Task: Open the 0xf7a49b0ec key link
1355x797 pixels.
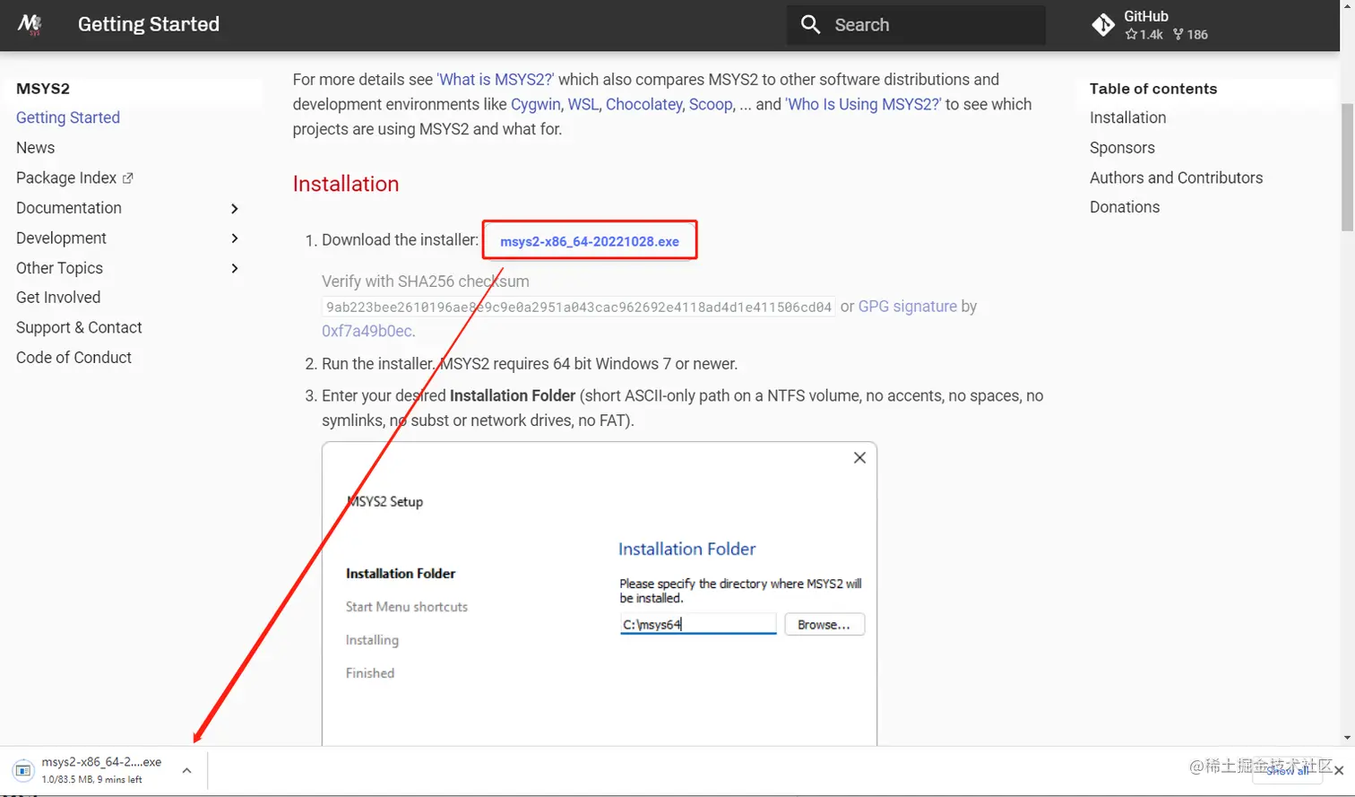Action: pos(367,331)
